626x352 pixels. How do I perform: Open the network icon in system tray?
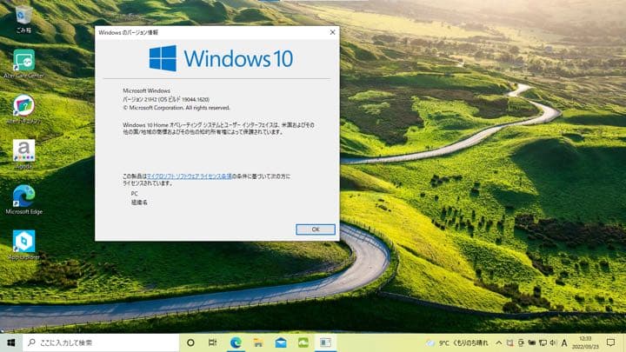[543, 342]
